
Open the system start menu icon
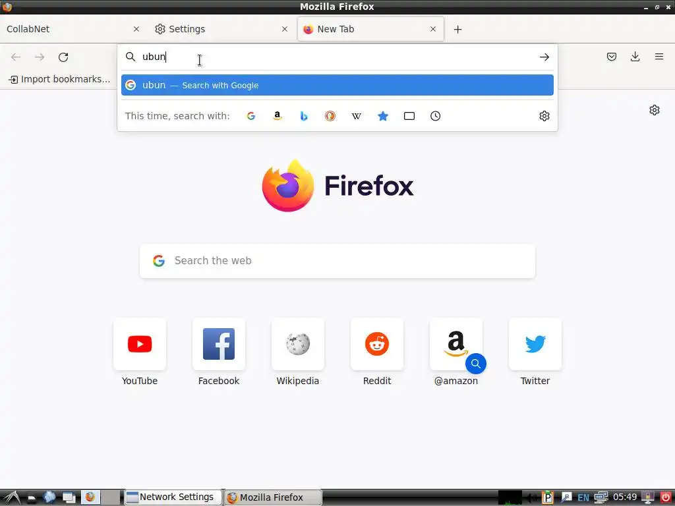point(11,497)
